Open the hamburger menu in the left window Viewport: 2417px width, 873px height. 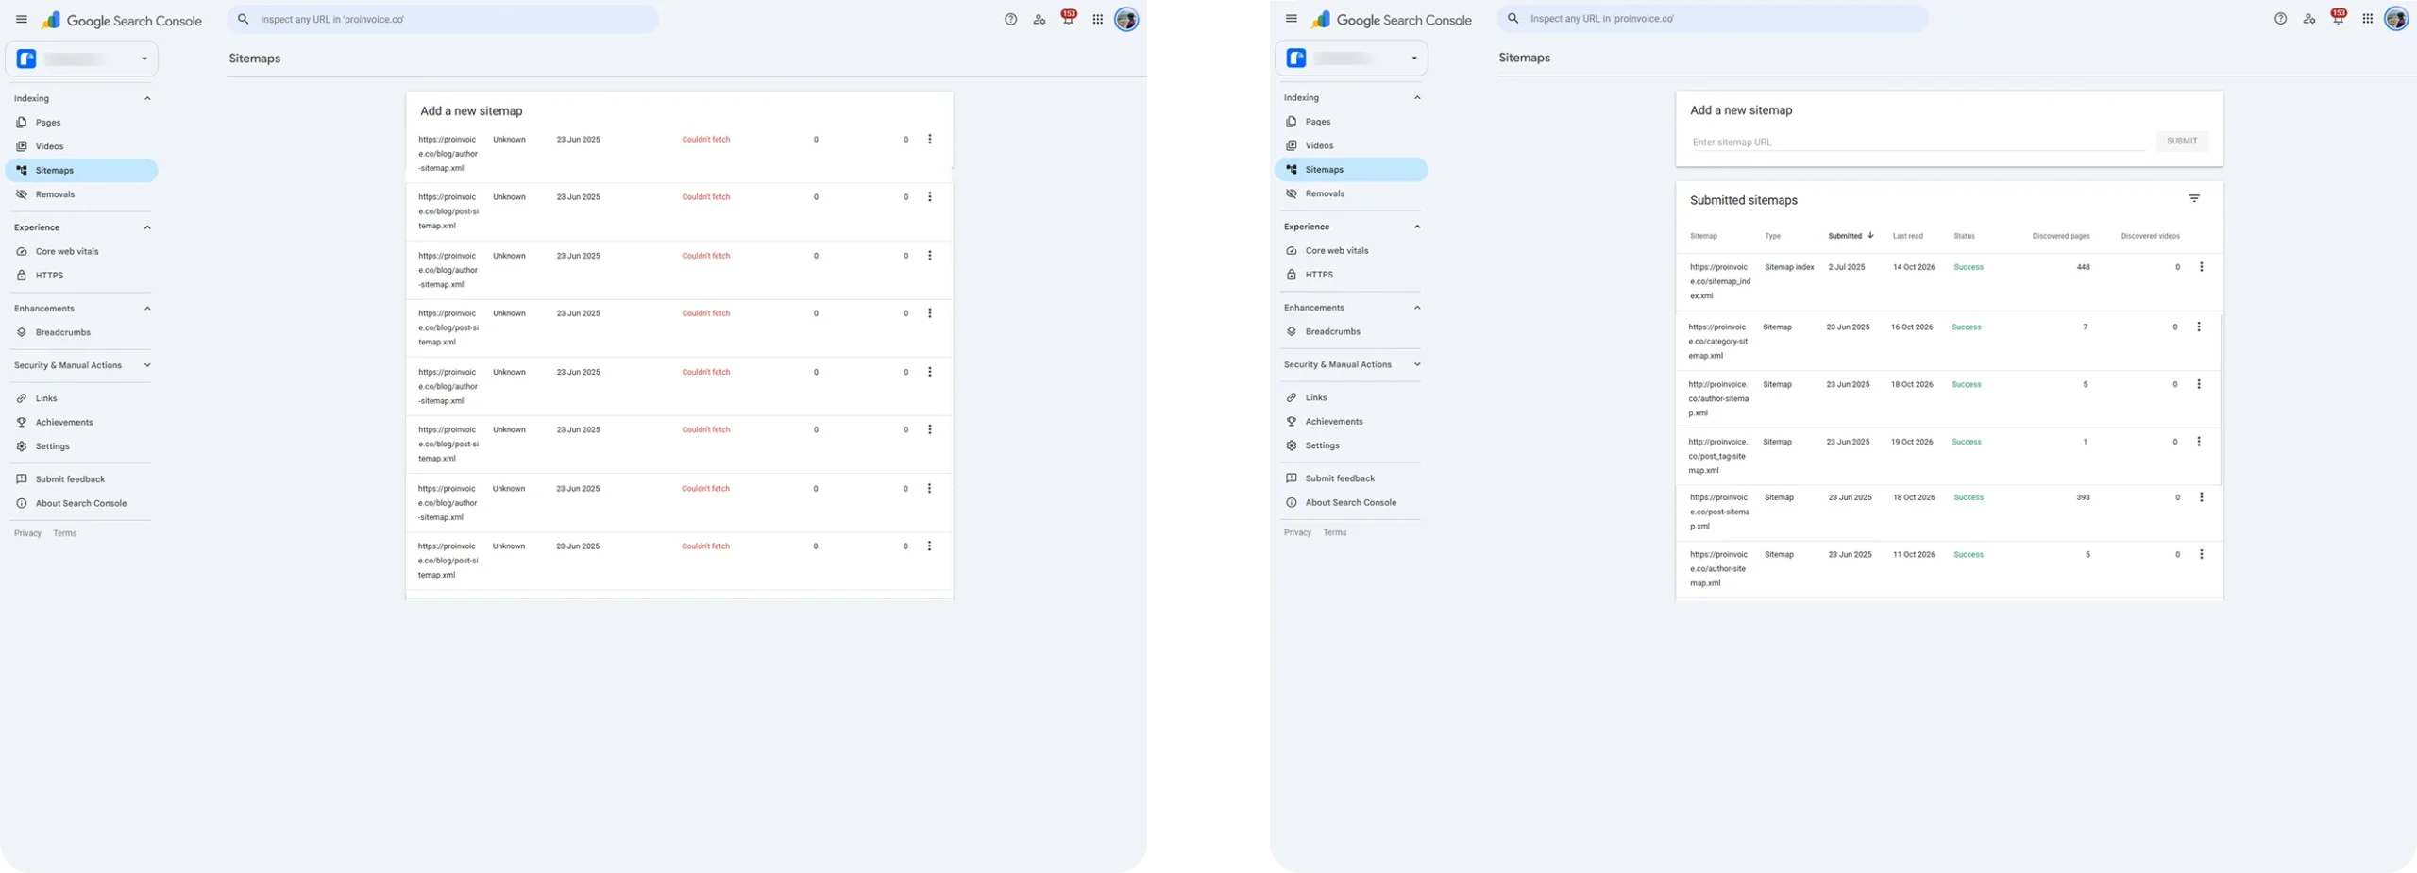(x=22, y=20)
